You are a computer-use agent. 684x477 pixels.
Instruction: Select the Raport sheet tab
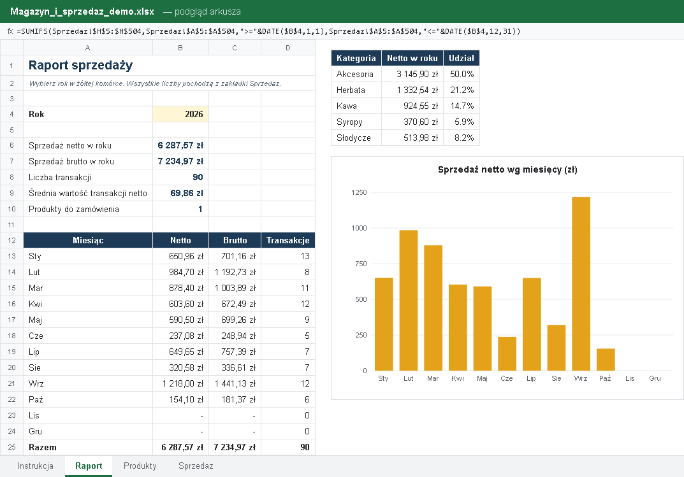[89, 466]
